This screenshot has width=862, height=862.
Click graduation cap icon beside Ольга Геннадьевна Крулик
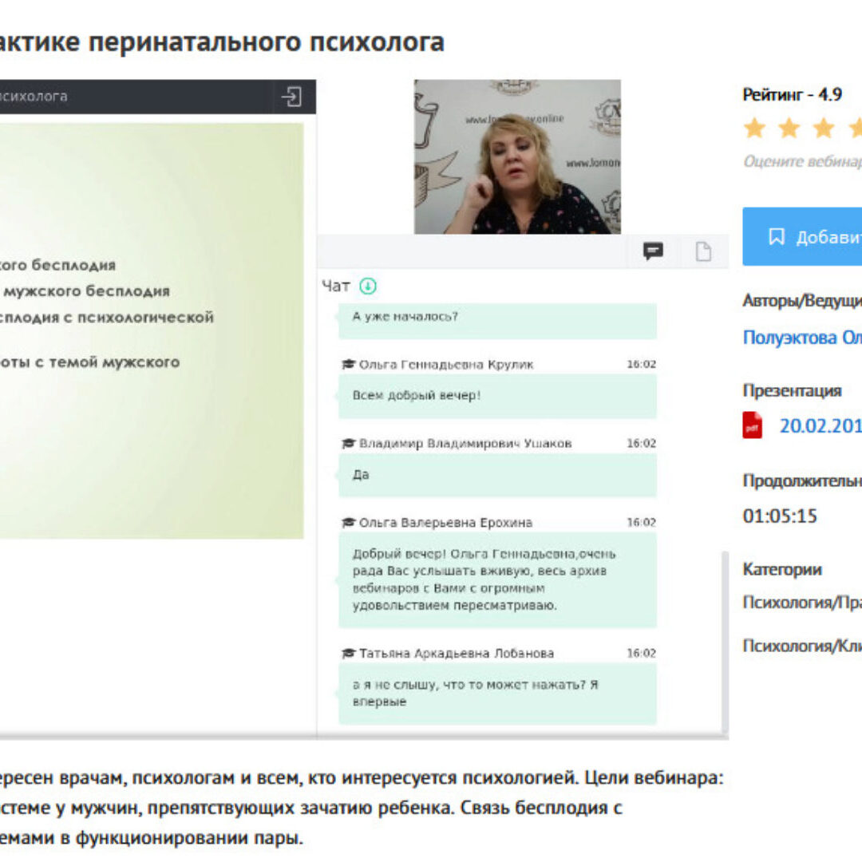pos(348,365)
